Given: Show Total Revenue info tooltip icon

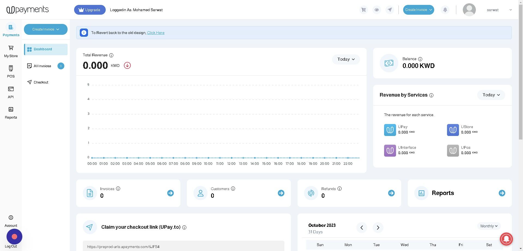Looking at the screenshot, I should [x=111, y=55].
